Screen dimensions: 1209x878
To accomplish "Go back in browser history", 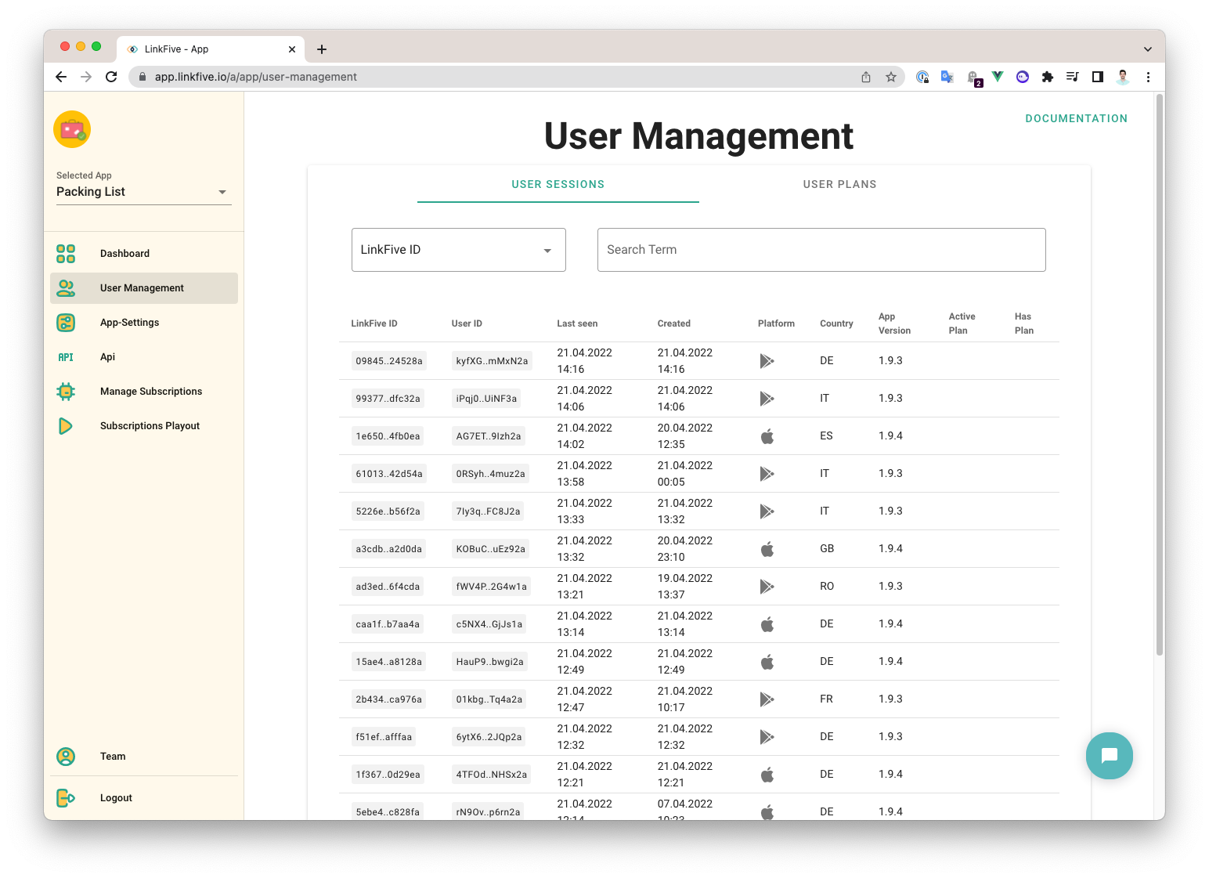I will pos(61,77).
